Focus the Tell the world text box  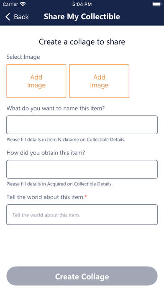tap(82, 215)
